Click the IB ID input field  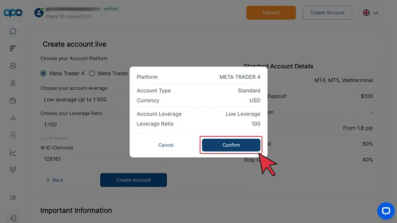[x=84, y=159]
